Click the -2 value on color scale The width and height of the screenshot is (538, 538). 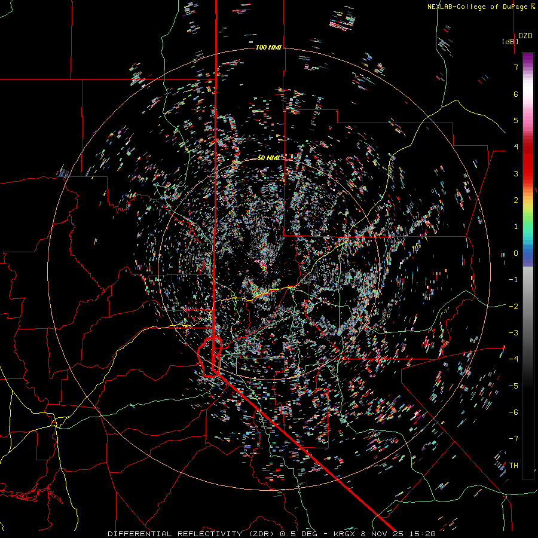point(513,307)
